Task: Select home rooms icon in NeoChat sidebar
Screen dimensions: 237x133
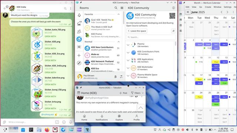Action: [79, 23]
